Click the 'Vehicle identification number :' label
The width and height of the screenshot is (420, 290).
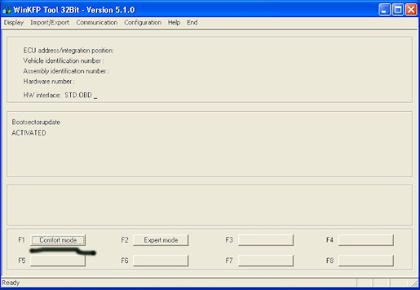[x=64, y=61]
